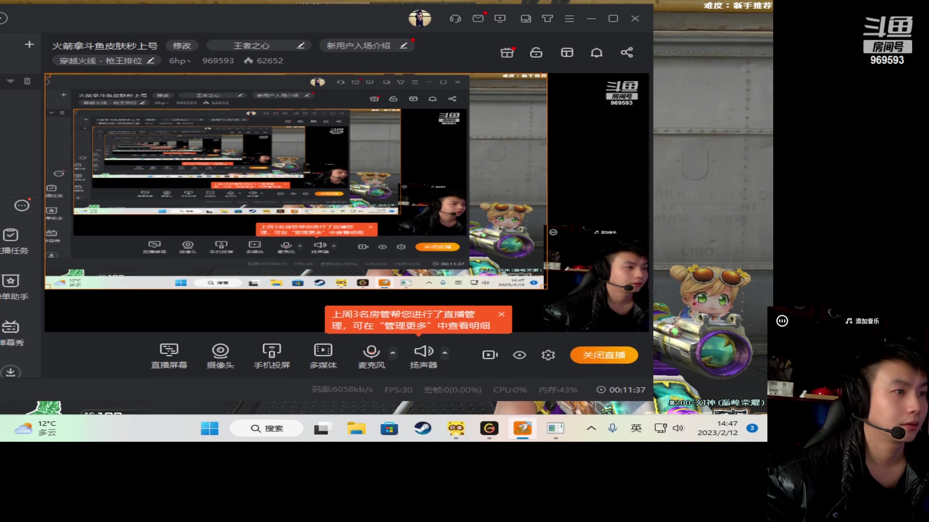Image resolution: width=929 pixels, height=522 pixels.
Task: Edit the 王者之心 tag field
Action: point(260,45)
